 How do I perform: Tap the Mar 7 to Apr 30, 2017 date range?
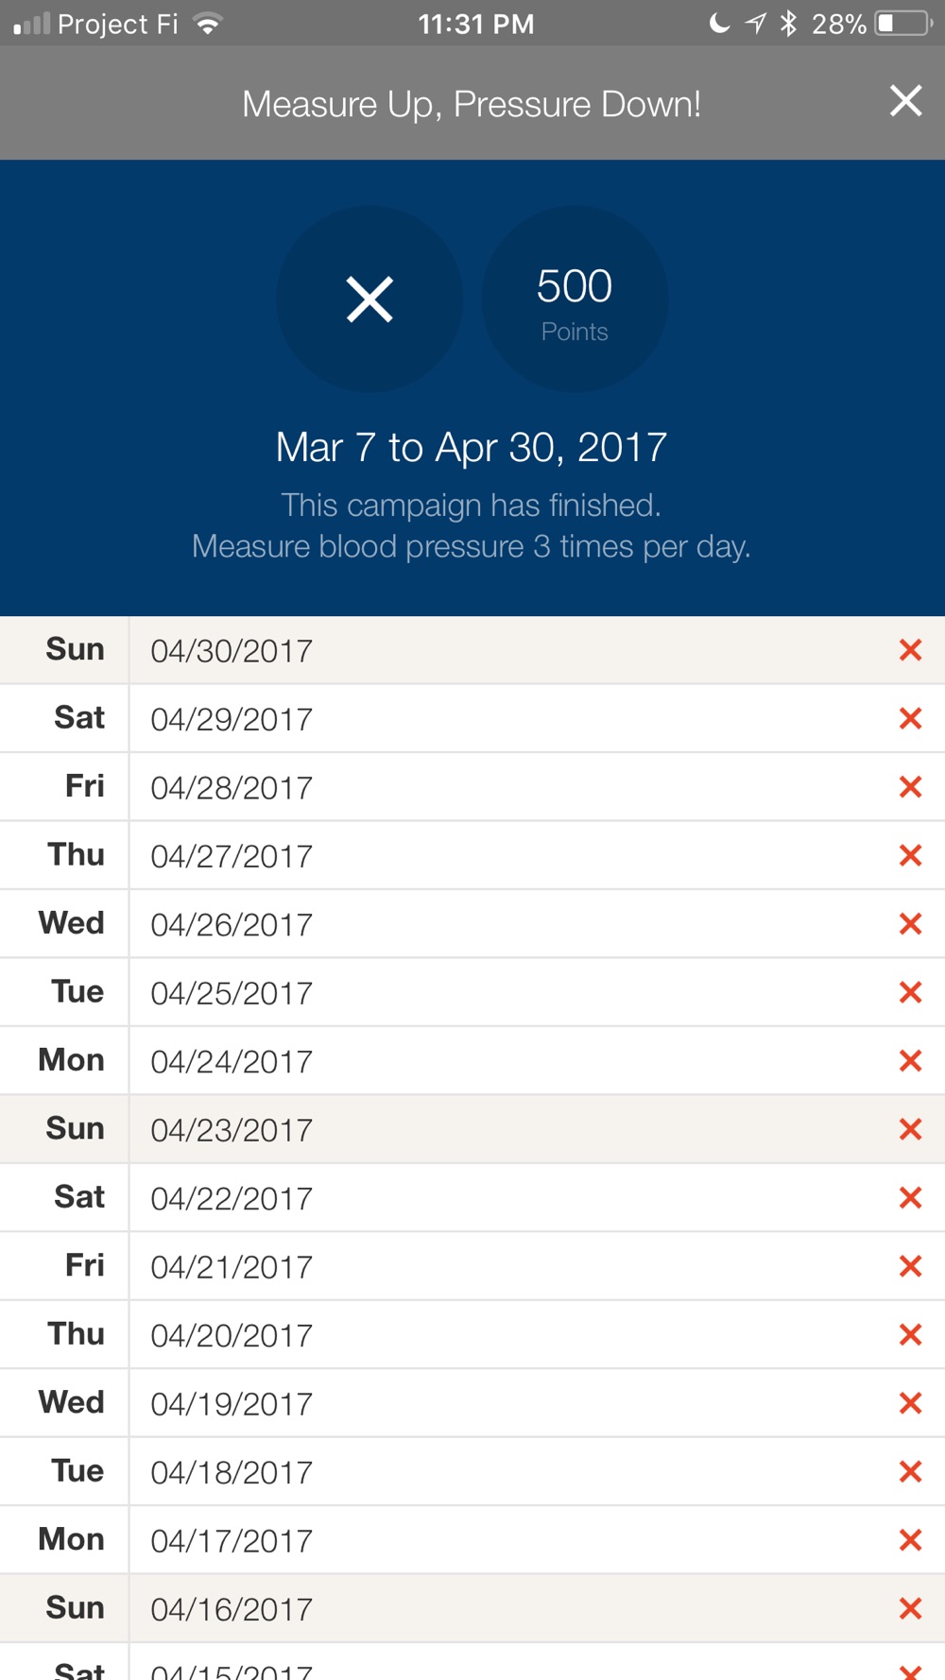tap(472, 448)
